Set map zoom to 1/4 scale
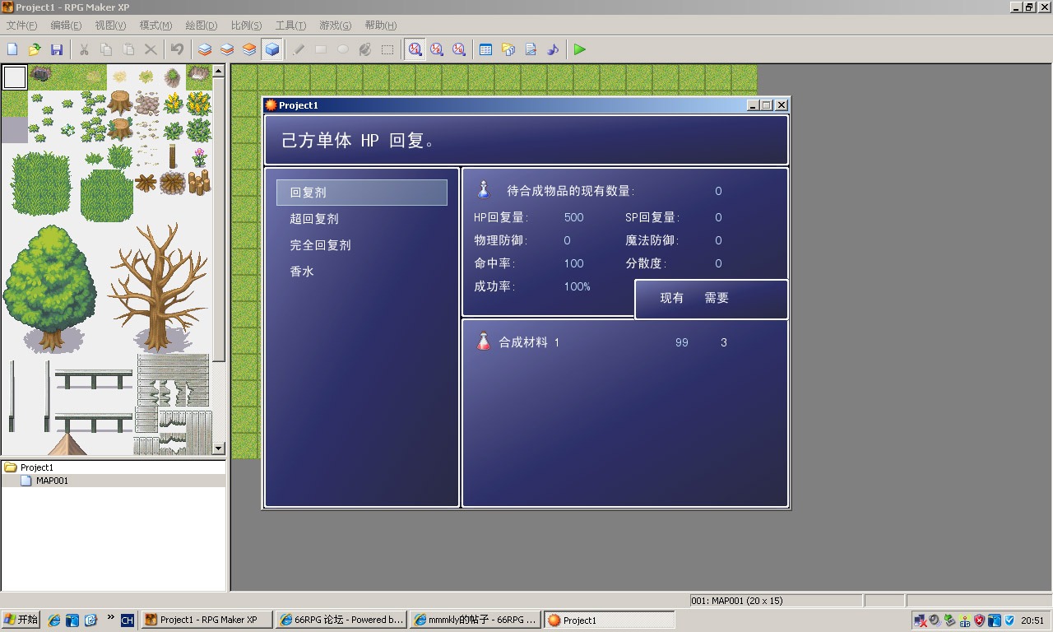 [459, 49]
